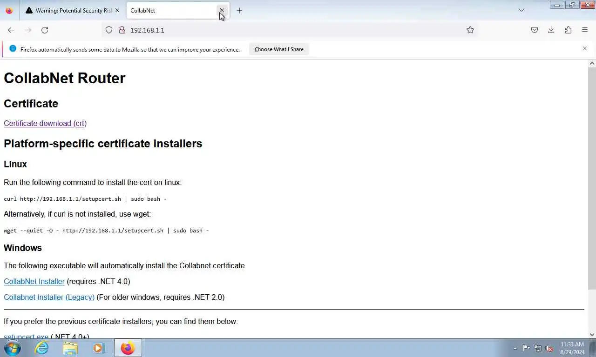Show connection security padlock info
Image resolution: width=596 pixels, height=357 pixels.
(x=122, y=30)
